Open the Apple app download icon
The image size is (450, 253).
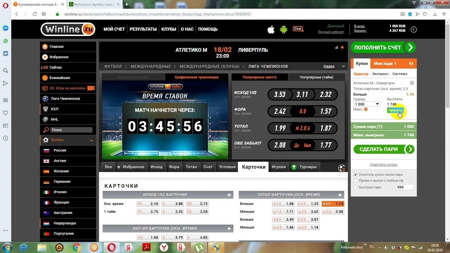coord(271,30)
